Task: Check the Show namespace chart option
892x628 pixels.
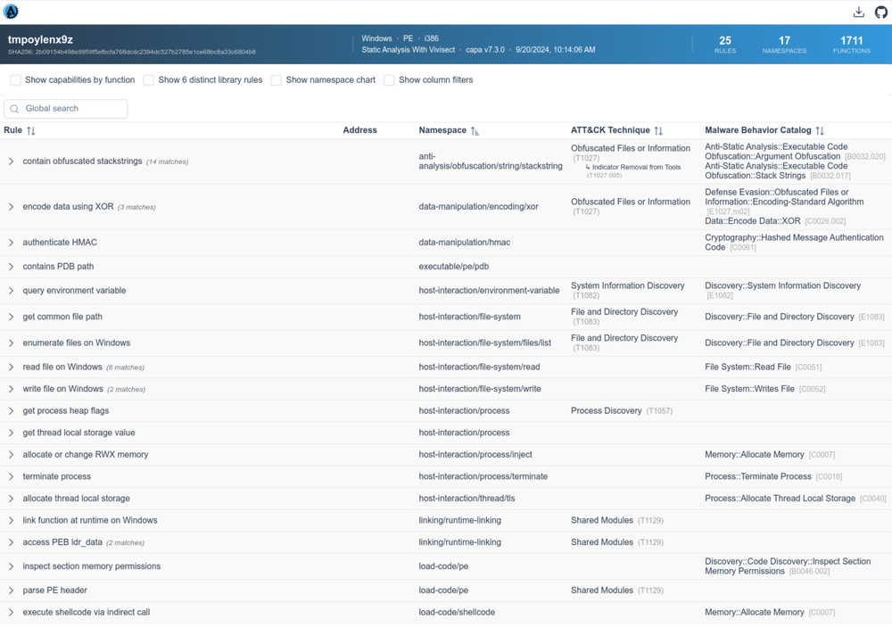Action: click(277, 80)
